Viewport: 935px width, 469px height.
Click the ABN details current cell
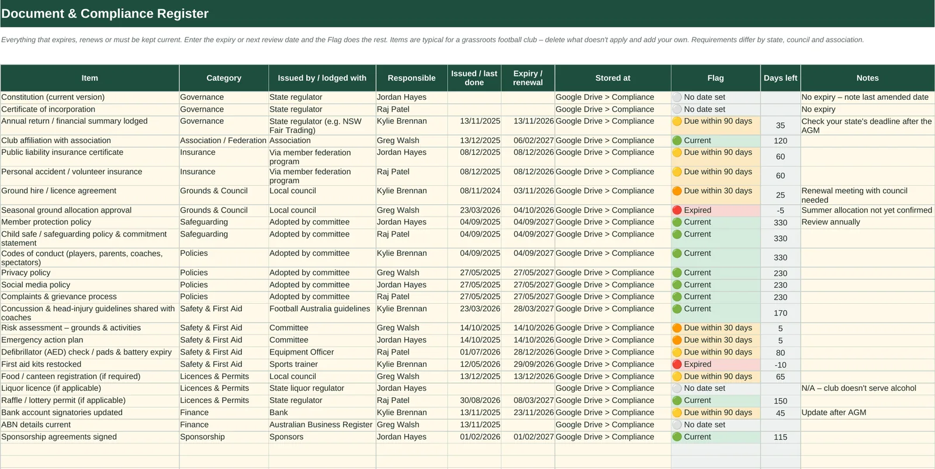coord(89,425)
